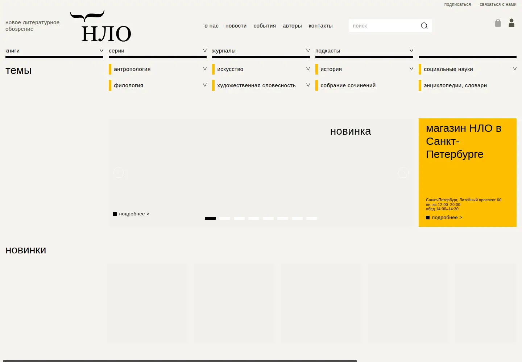The image size is (522, 362).
Task: Open the собрание сочинений topic
Action: pyautogui.click(x=348, y=85)
